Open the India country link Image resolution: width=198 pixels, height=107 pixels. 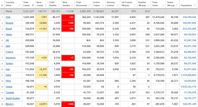(8, 75)
